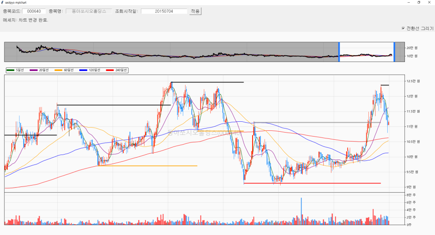Click the 20만 원 overview axis label
Screen dimensions: 435x235
(x=412, y=48)
